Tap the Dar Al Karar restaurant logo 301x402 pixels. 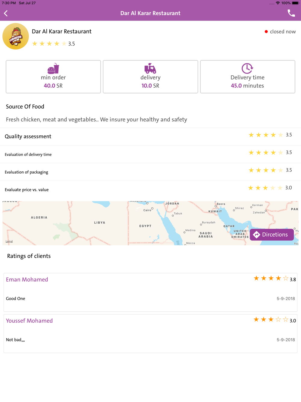click(16, 36)
